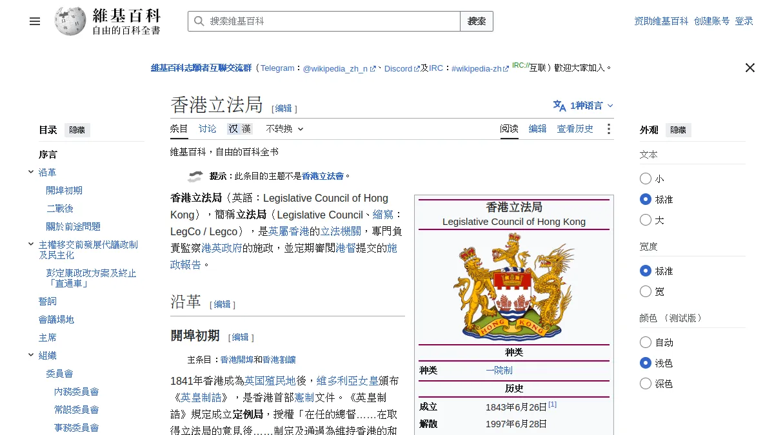Collapse the 沿革 section in contents

pos(31,172)
